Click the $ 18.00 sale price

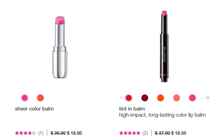click(74, 133)
